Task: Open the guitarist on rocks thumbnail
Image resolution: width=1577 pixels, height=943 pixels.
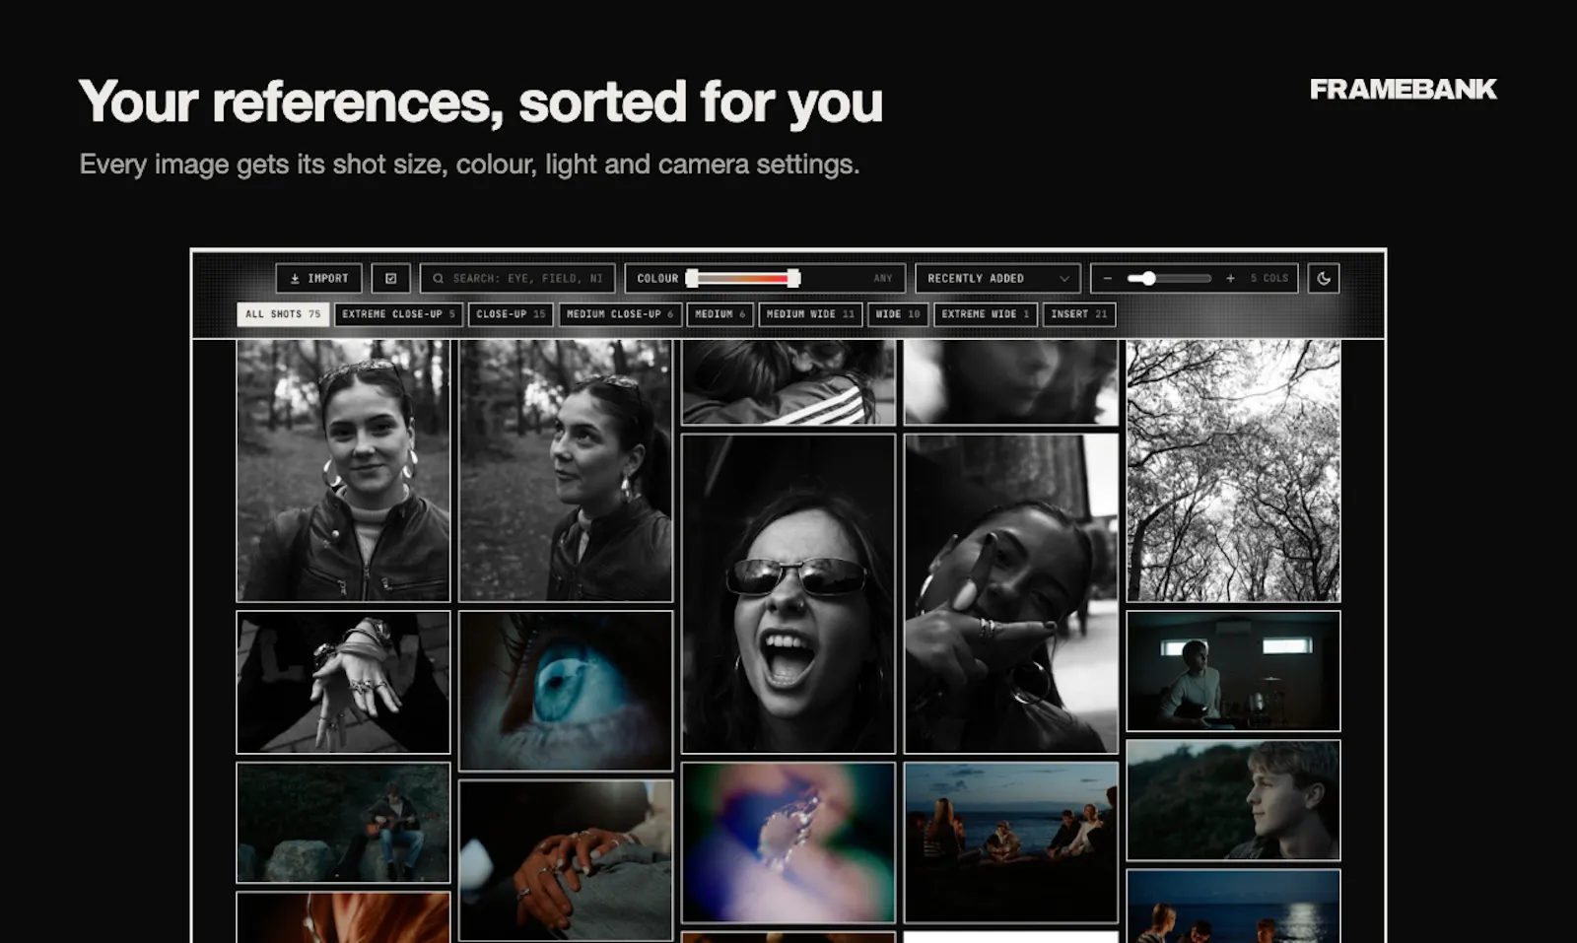Action: click(x=343, y=823)
